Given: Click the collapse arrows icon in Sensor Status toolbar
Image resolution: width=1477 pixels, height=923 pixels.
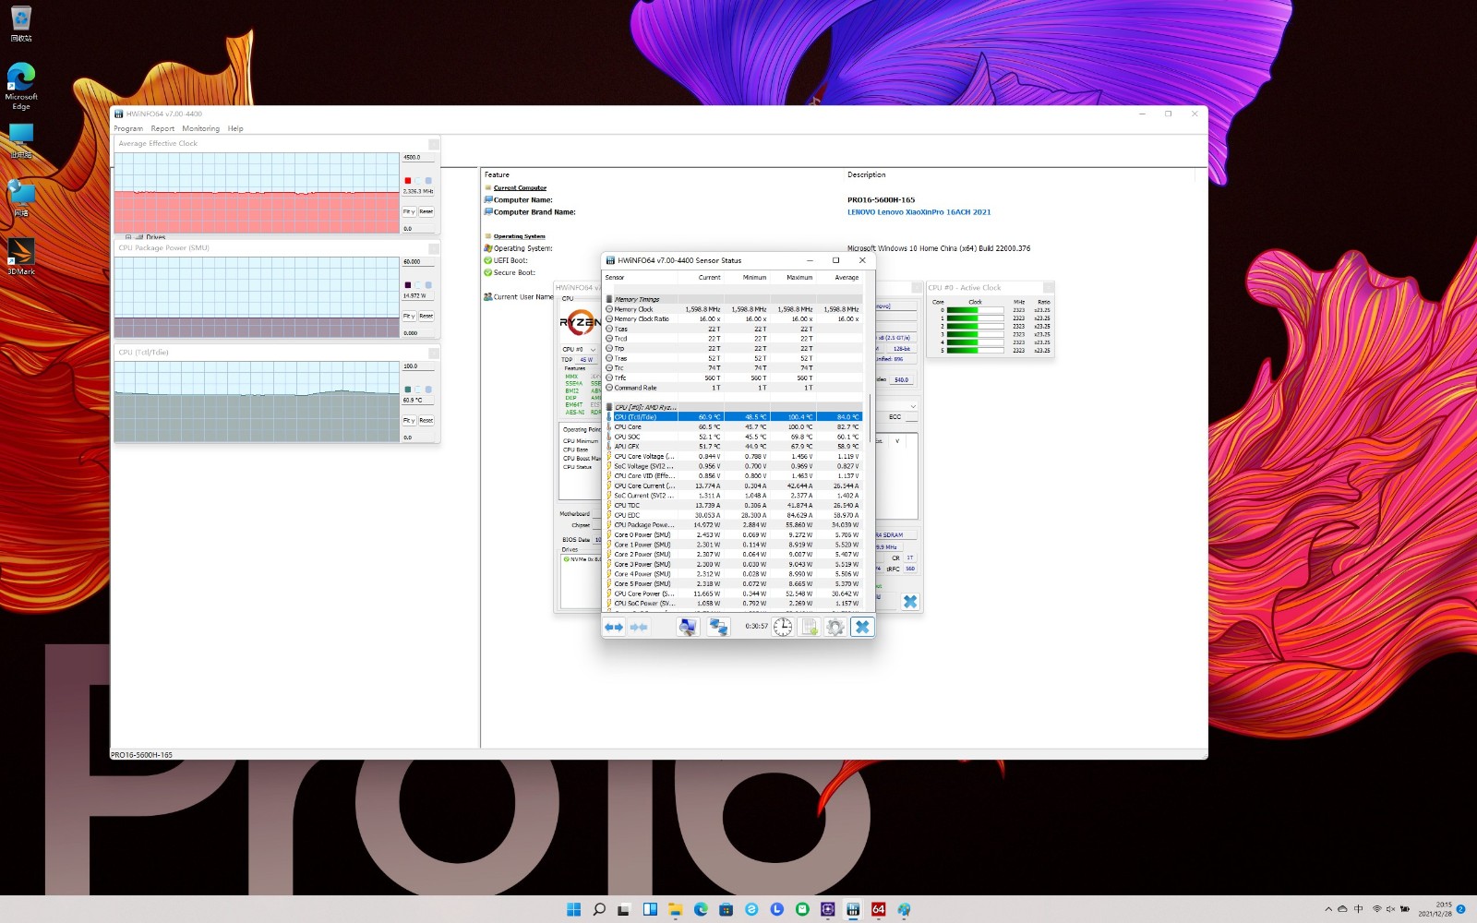Looking at the screenshot, I should (639, 627).
